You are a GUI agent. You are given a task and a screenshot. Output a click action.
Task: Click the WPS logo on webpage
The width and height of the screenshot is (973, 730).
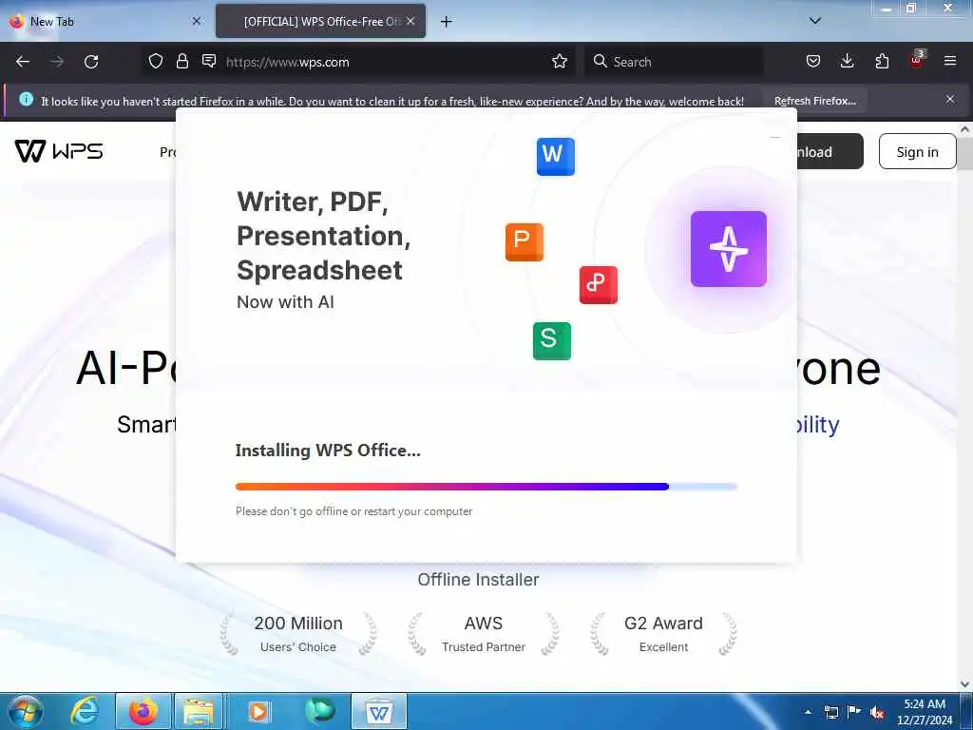pyautogui.click(x=59, y=151)
